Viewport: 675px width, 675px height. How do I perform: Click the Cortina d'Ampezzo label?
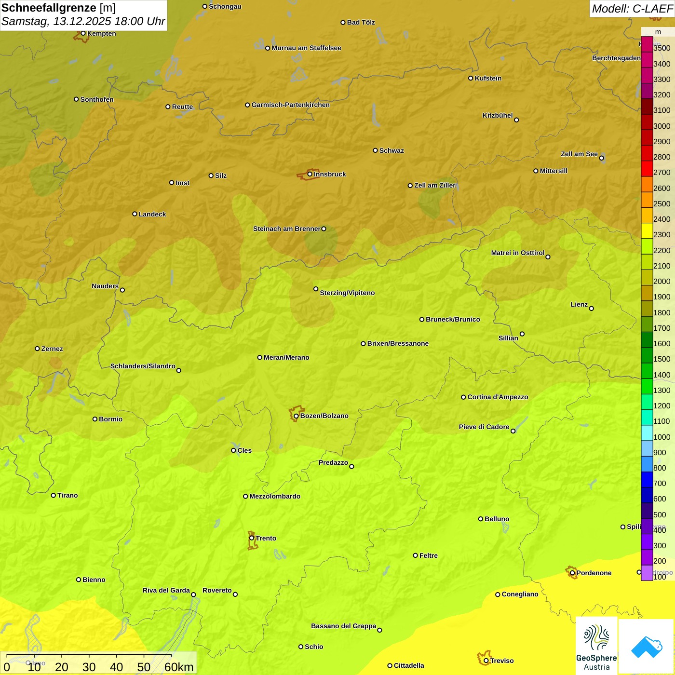coord(498,397)
